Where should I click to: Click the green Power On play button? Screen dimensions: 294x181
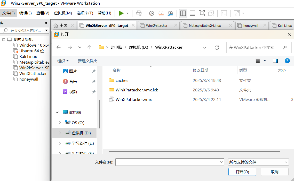[x=121, y=13]
